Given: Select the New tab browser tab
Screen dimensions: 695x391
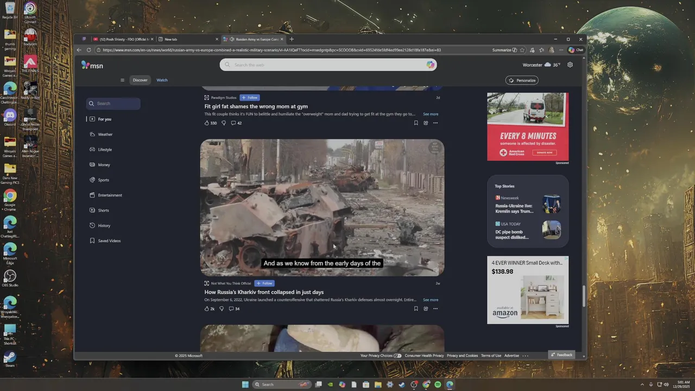Looking at the screenshot, I should click(x=187, y=39).
